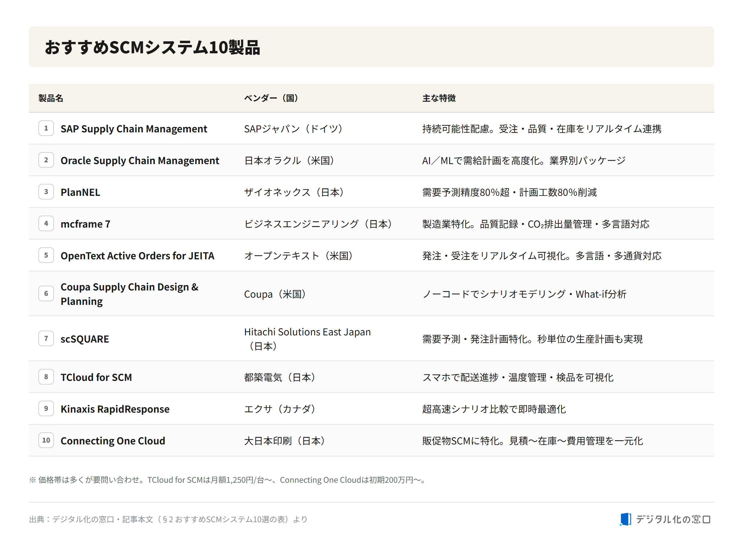743x554 pixels.
Task: Click vendor ザイオネックス（日本）
Action: pyautogui.click(x=294, y=192)
